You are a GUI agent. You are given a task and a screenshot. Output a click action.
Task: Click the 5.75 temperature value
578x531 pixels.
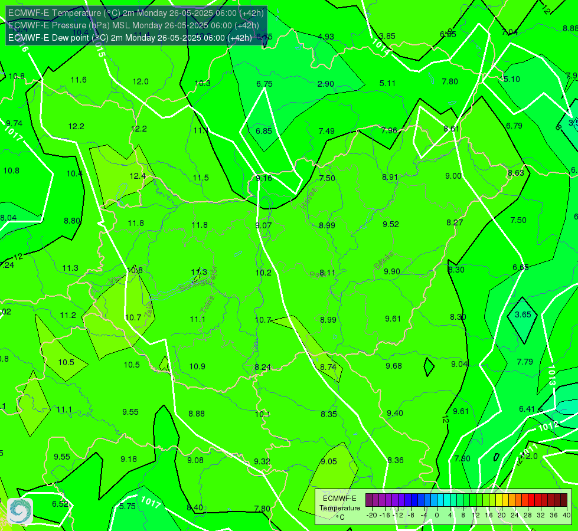pos(127,506)
